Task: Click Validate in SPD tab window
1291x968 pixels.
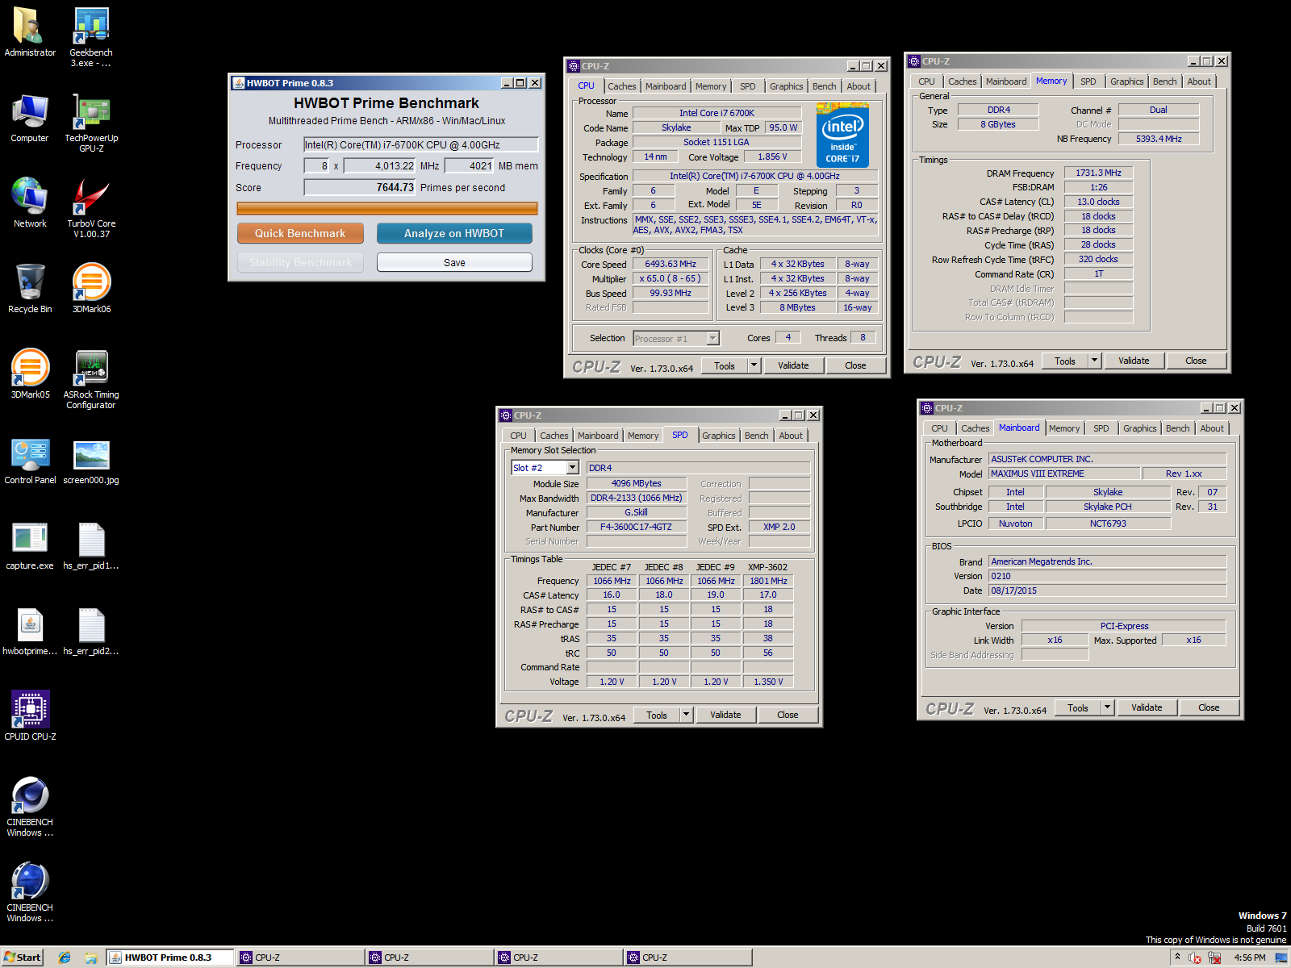Action: pyautogui.click(x=725, y=715)
